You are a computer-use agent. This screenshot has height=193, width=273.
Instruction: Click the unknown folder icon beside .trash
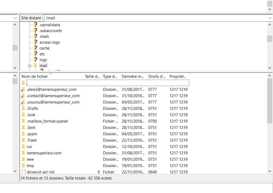36,36
